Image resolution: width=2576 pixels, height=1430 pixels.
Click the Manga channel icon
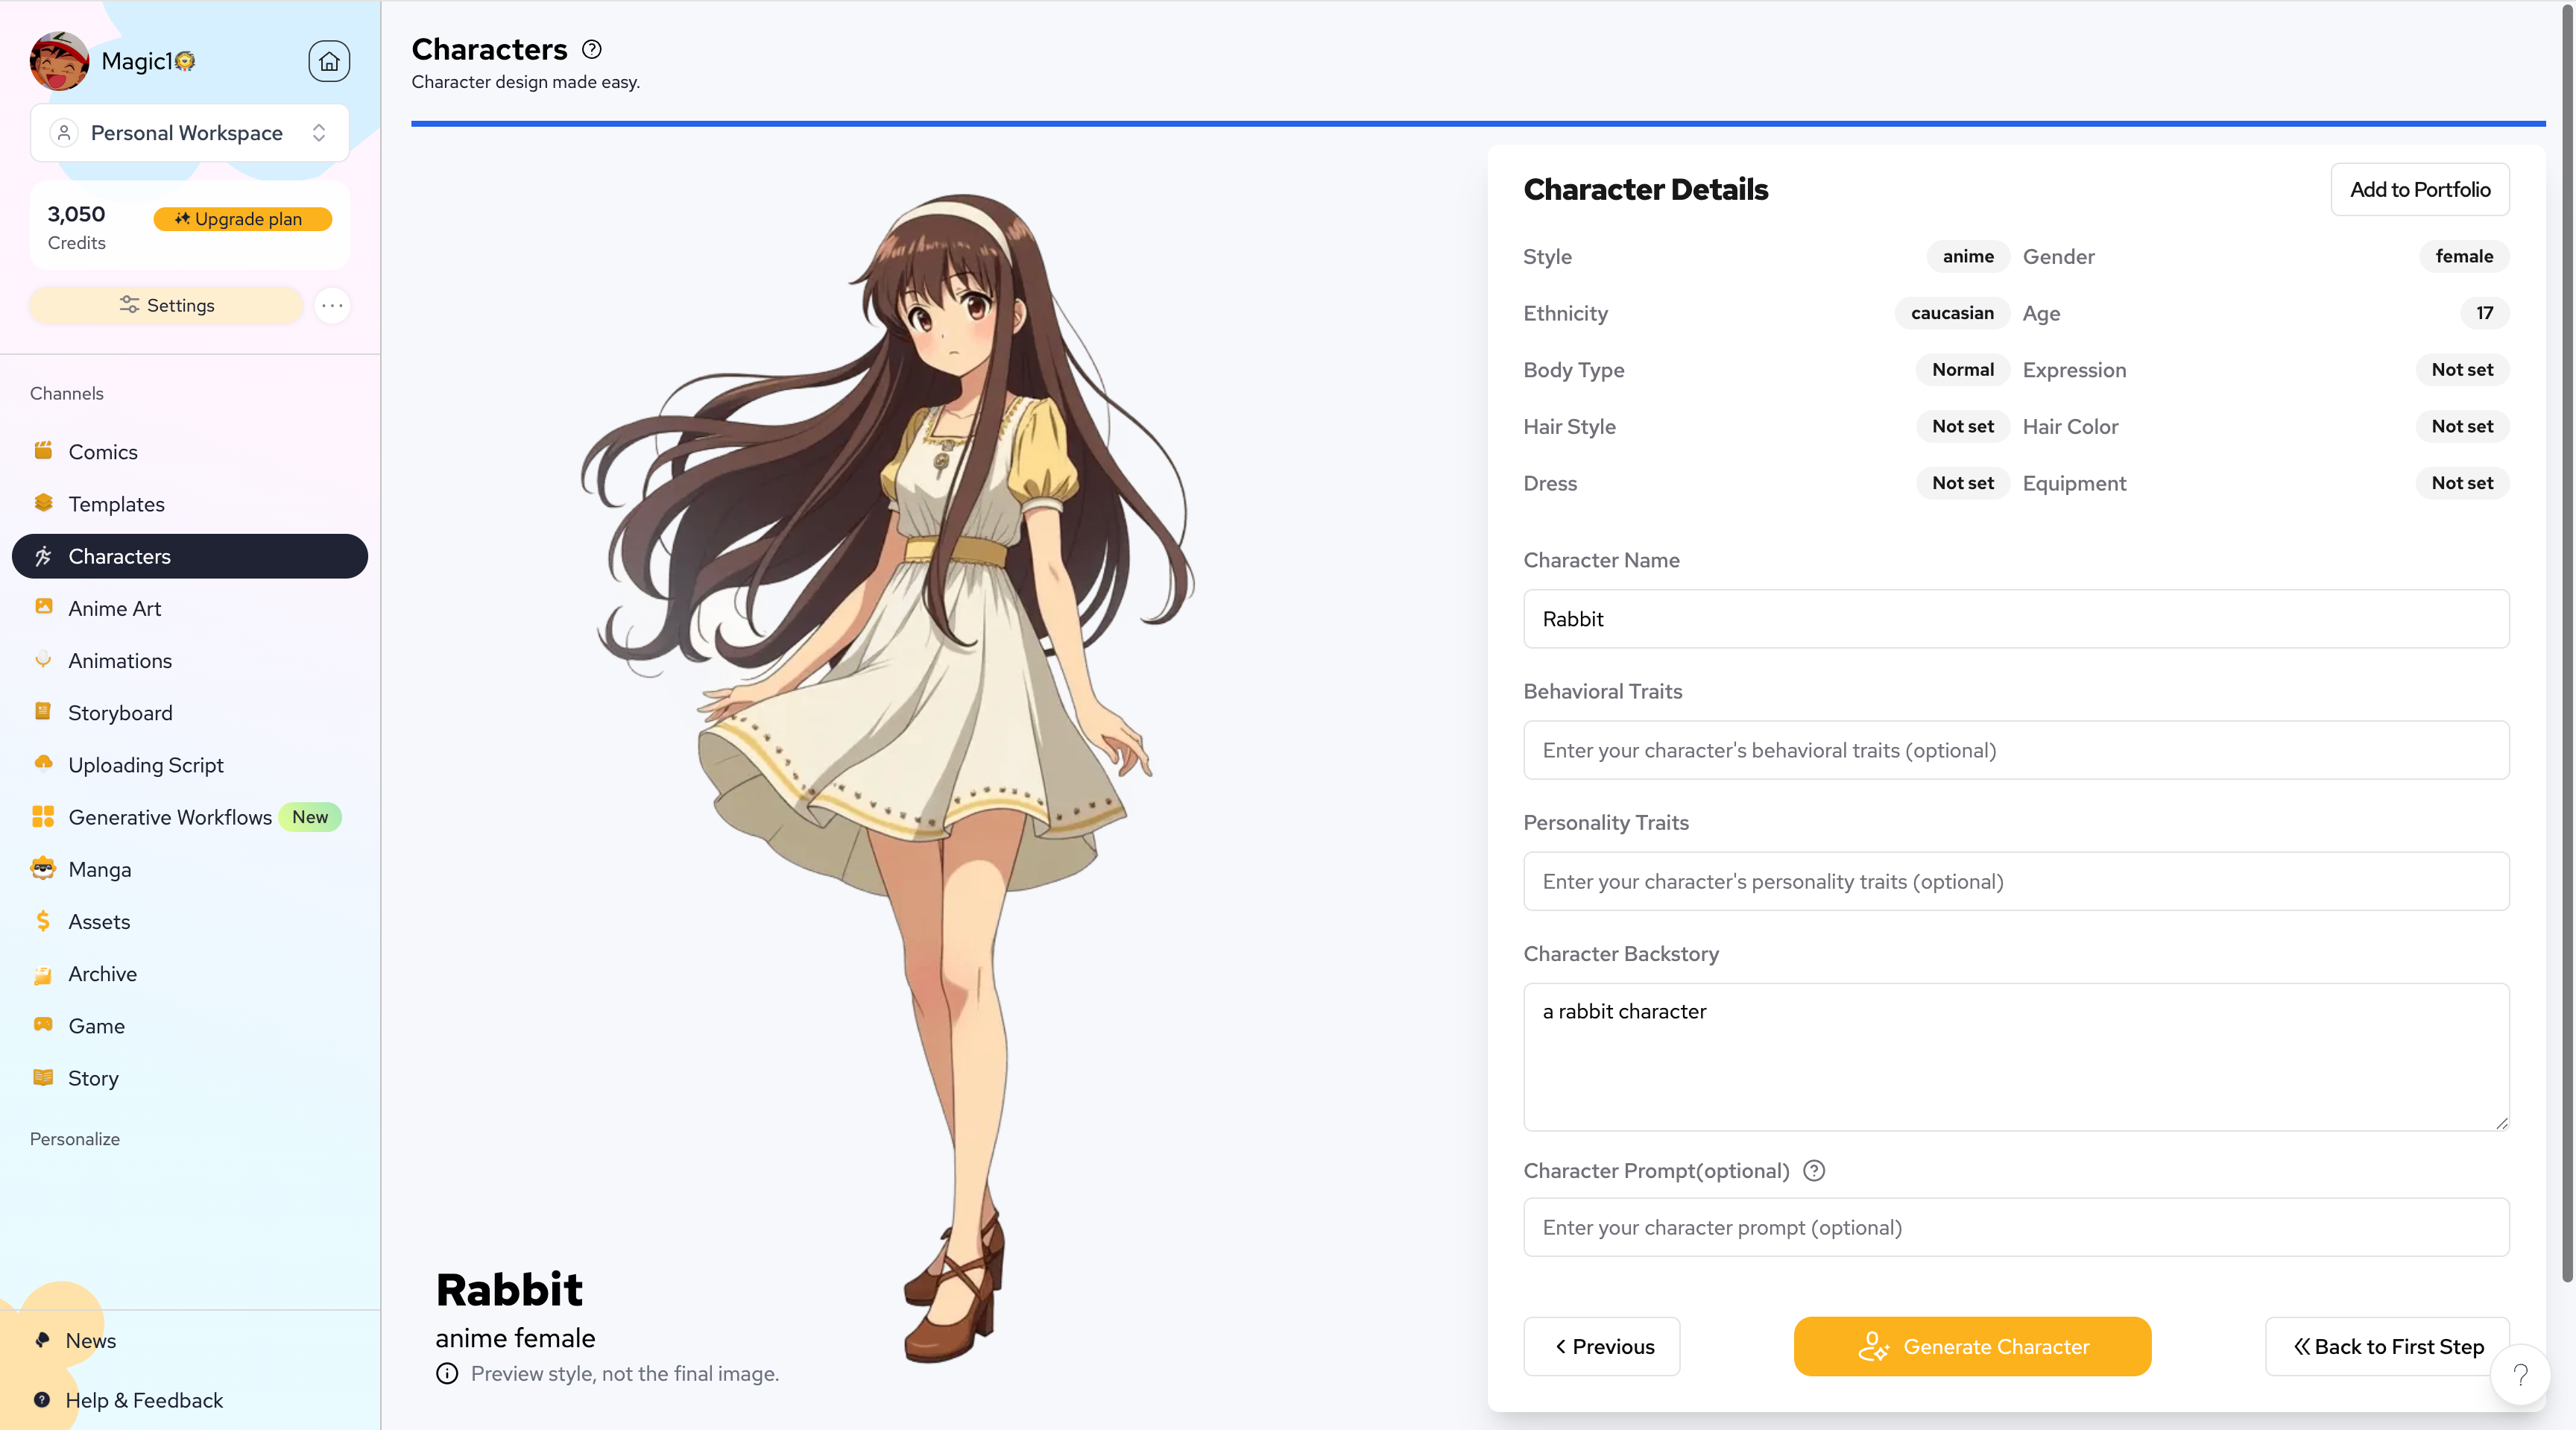pos(43,869)
